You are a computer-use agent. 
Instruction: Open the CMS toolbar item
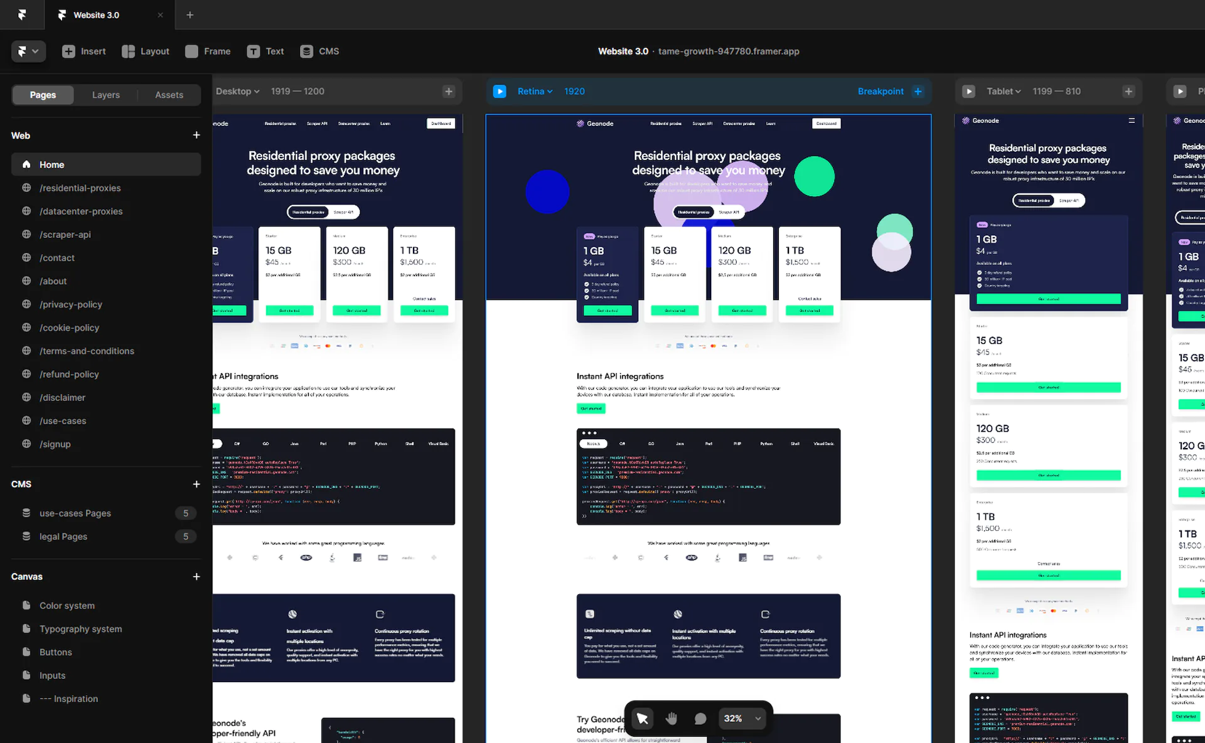[x=319, y=51]
